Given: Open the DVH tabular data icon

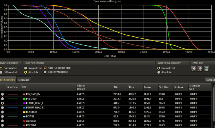Looking at the screenshot, I should click(206, 69).
